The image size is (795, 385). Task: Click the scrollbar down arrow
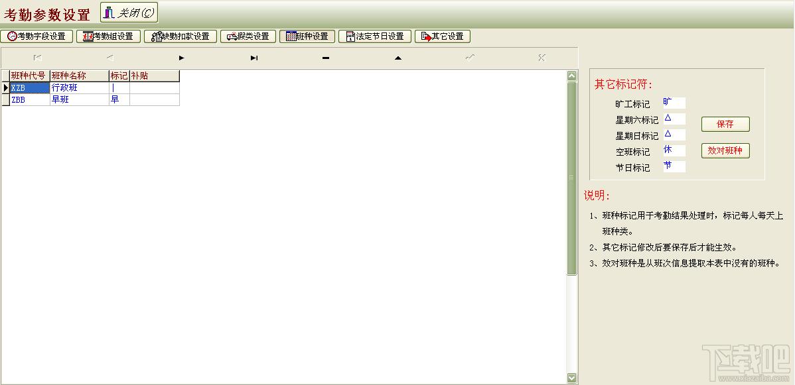(572, 378)
